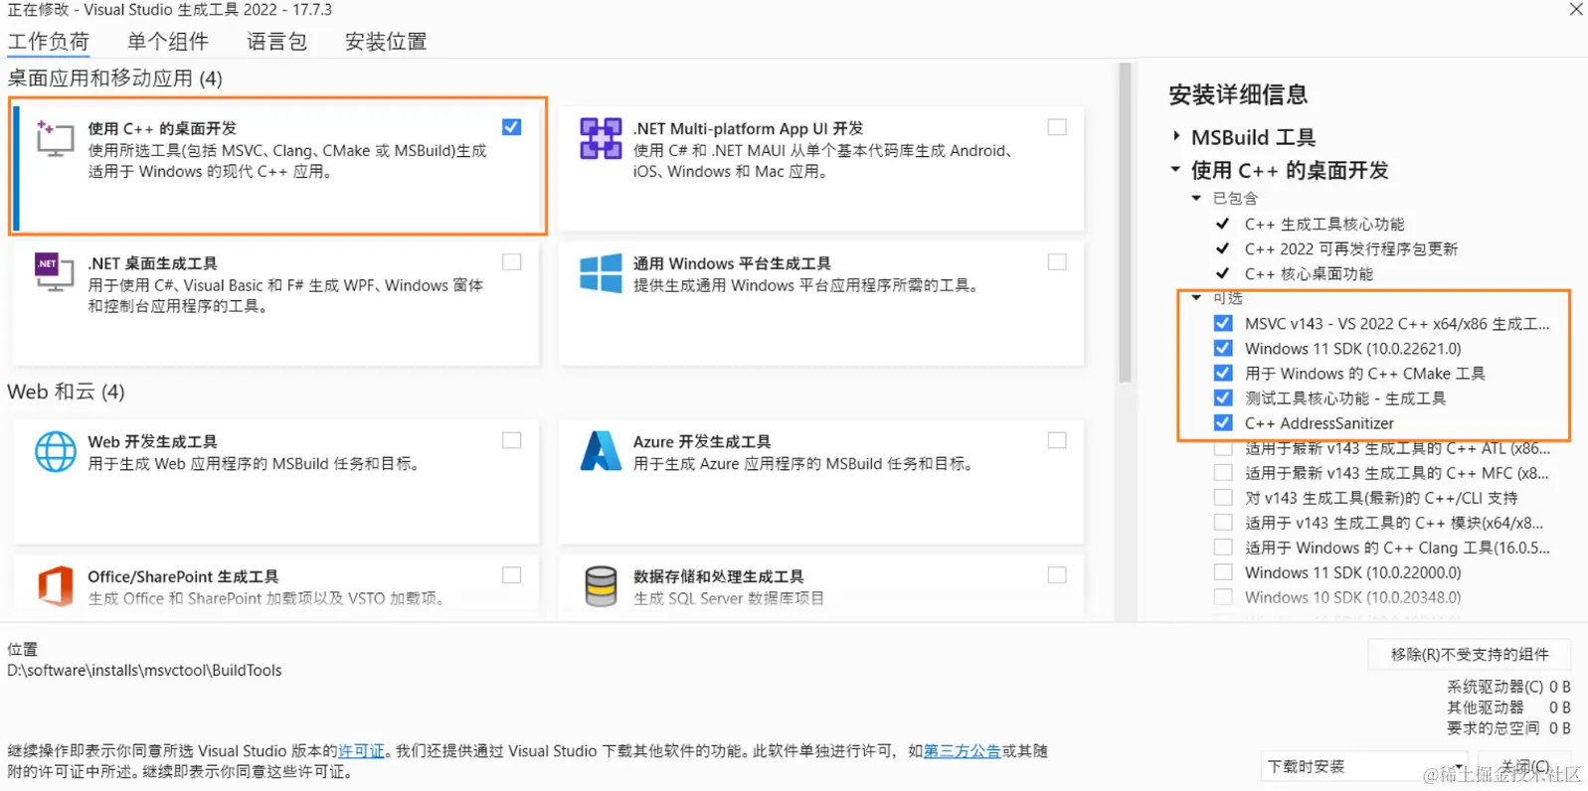Click the Windows logo icon for 通用 Windows 平台生成工具
This screenshot has height=791, width=1588.
[x=601, y=272]
